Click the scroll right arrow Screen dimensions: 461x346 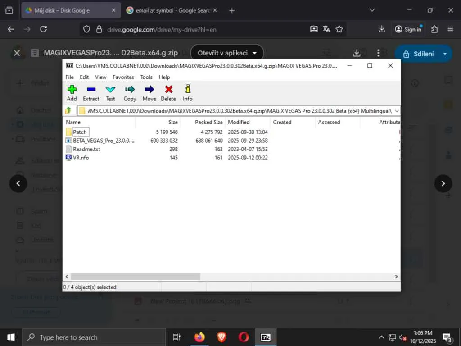396,277
